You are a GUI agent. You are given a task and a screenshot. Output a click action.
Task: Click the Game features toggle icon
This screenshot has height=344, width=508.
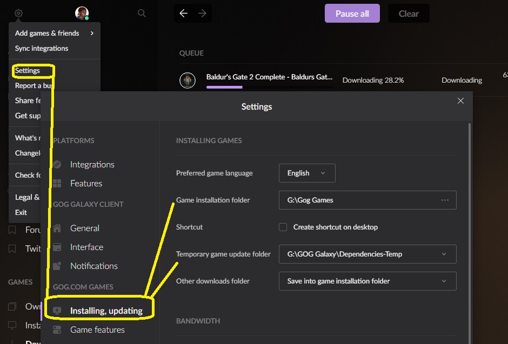point(57,330)
